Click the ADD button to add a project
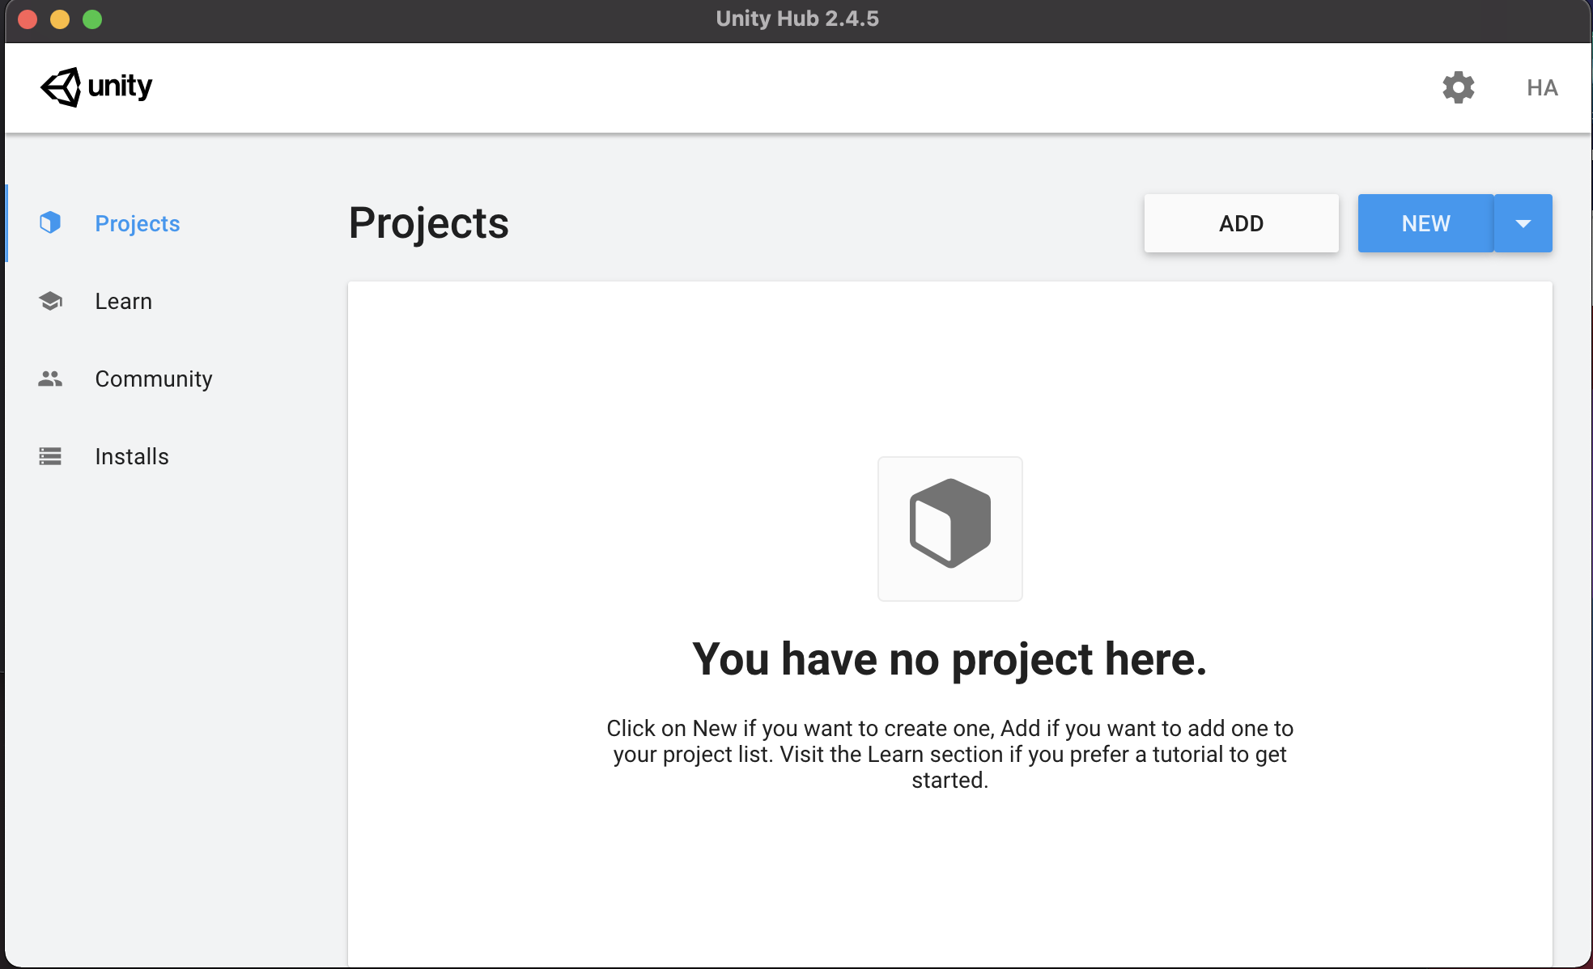The image size is (1593, 969). [x=1241, y=222]
